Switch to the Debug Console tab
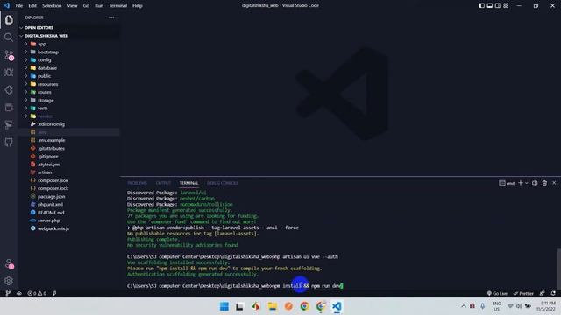The image size is (561, 315). (223, 183)
